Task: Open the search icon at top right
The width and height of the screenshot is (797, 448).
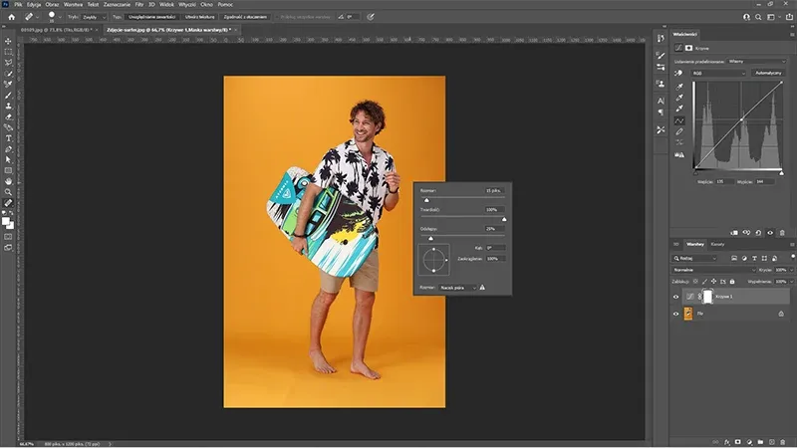Action: (758, 17)
